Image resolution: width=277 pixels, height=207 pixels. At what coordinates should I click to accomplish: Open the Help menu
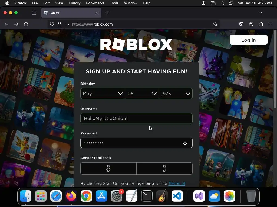(147, 3)
